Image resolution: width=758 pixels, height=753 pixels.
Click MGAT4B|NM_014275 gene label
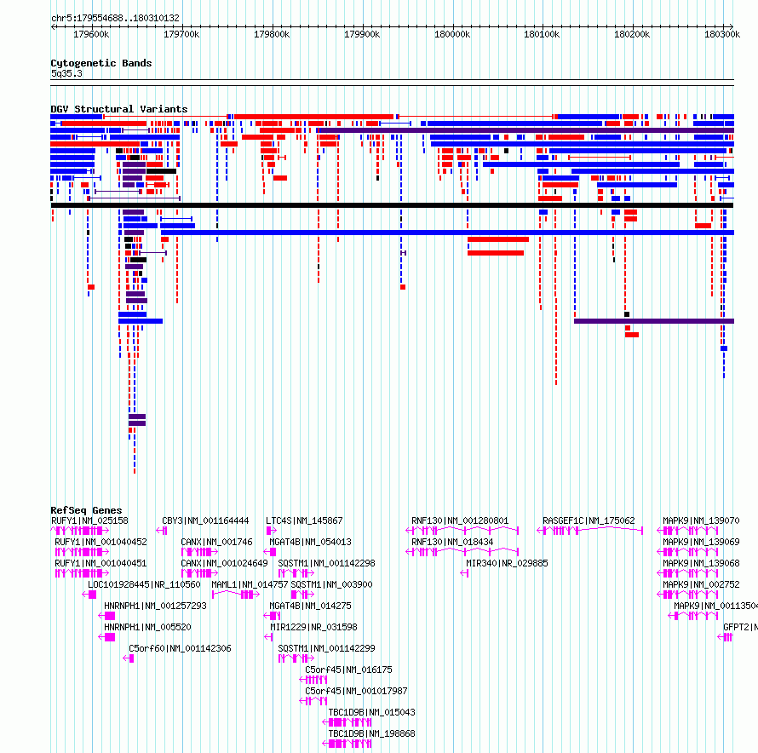pyautogui.click(x=310, y=606)
